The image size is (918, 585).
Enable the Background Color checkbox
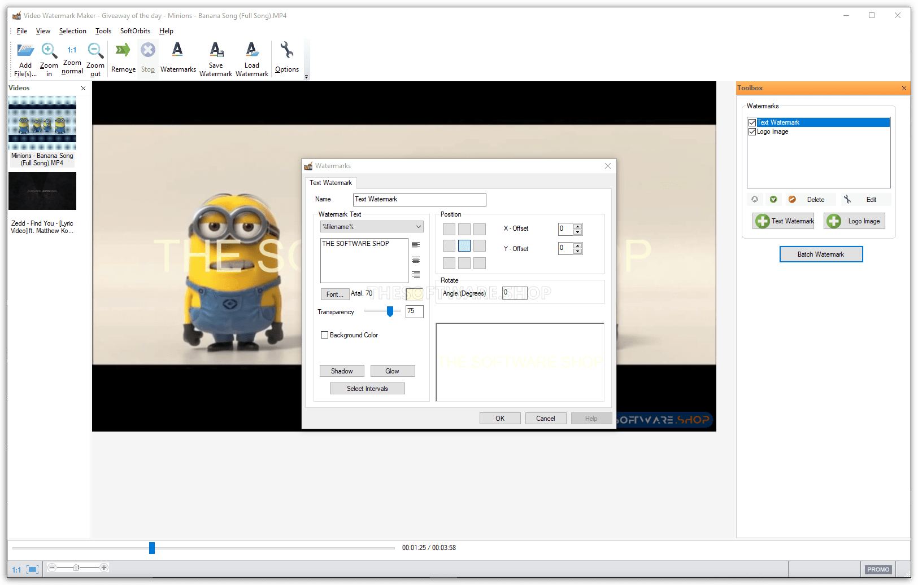tap(325, 335)
